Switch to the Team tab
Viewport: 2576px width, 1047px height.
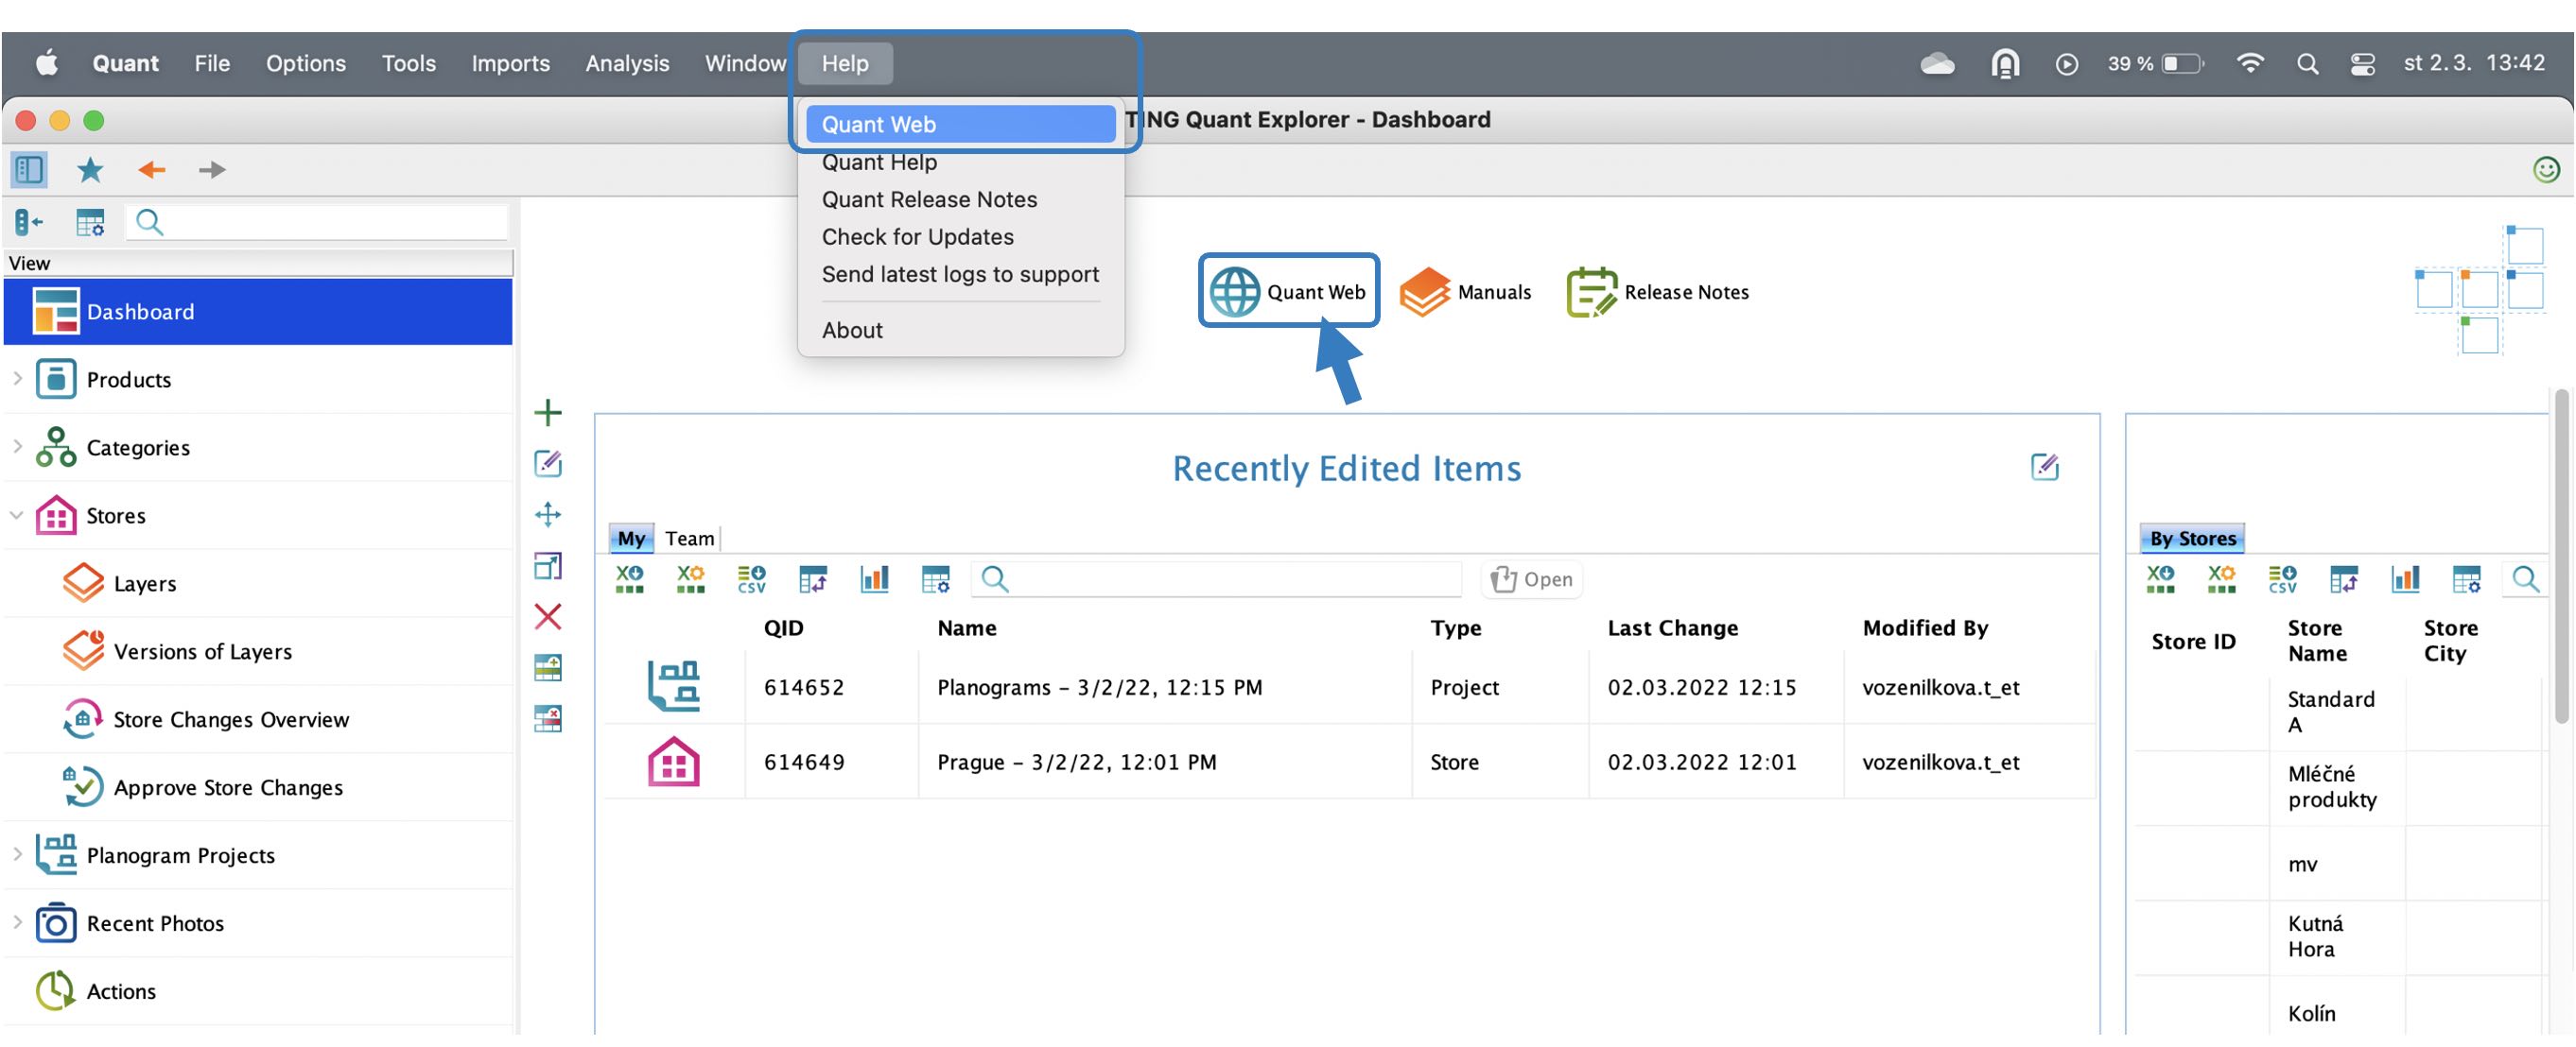(x=690, y=539)
